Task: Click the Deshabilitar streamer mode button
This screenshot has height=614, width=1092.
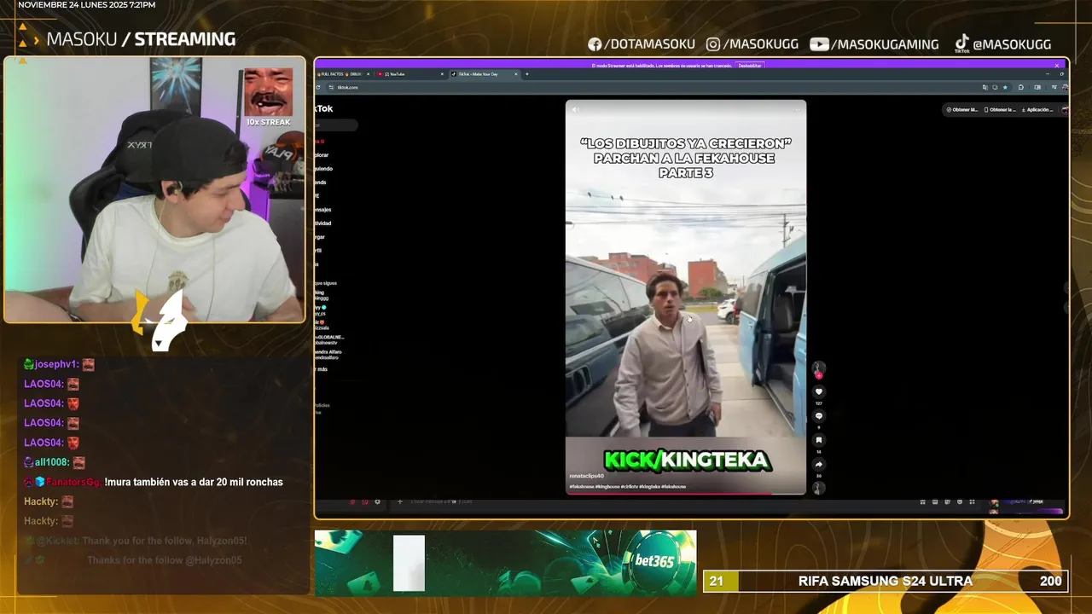Action: [749, 66]
